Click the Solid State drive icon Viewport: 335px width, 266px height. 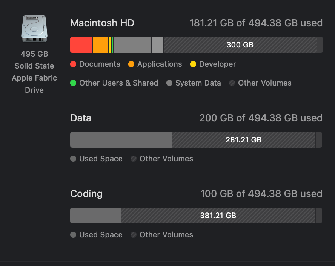[x=34, y=29]
